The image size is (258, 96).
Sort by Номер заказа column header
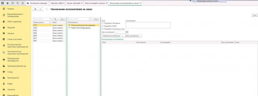42,22
